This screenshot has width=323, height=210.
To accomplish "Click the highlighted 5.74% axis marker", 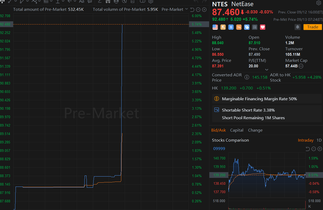I will 198,24.
